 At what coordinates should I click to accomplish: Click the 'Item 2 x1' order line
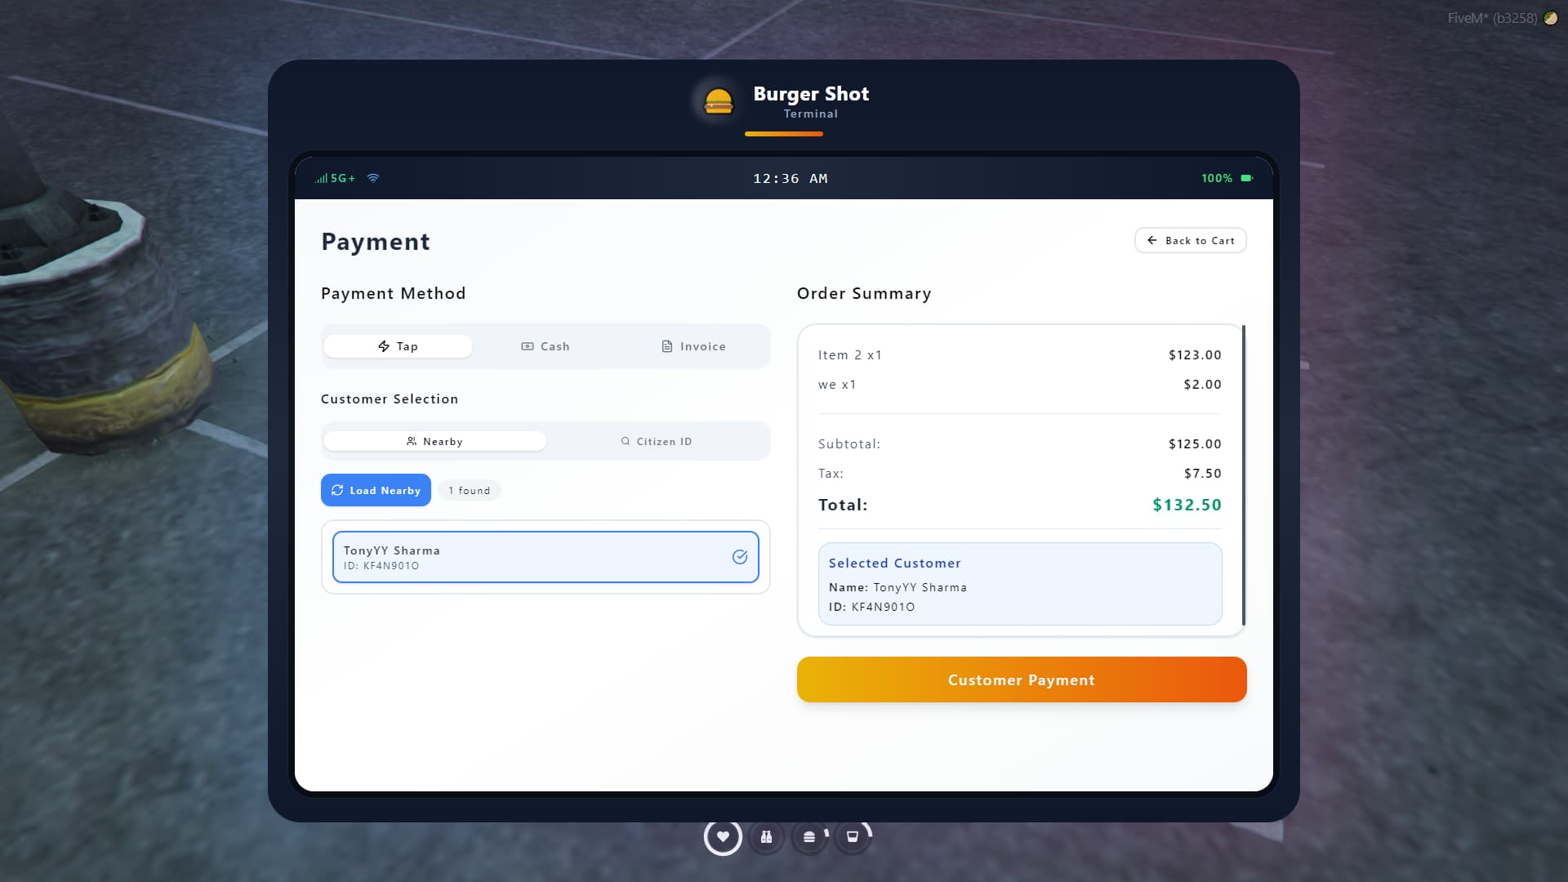pyautogui.click(x=850, y=354)
